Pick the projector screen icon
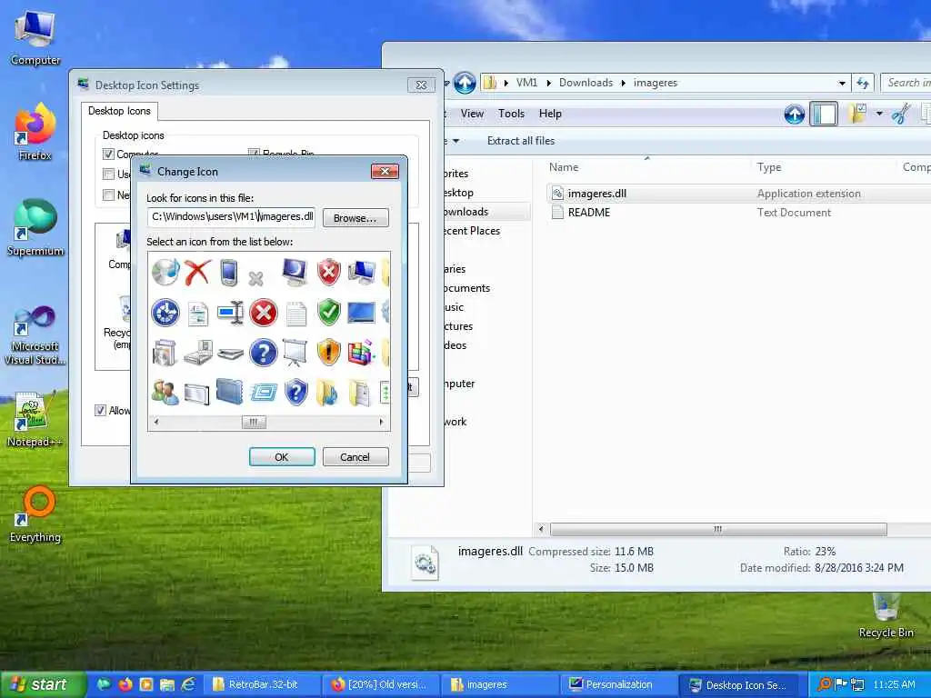This screenshot has width=931, height=698. [295, 353]
